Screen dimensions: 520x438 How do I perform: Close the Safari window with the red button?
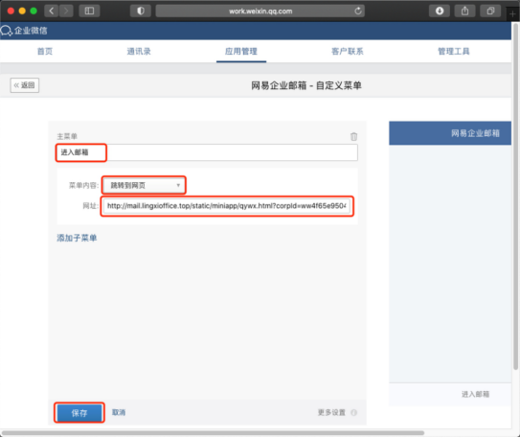(11, 11)
